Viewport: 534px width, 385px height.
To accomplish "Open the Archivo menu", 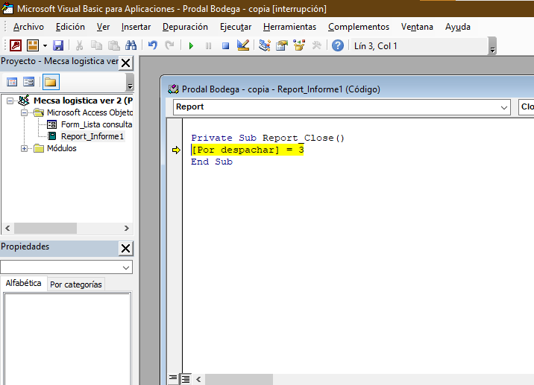I will pyautogui.click(x=28, y=27).
